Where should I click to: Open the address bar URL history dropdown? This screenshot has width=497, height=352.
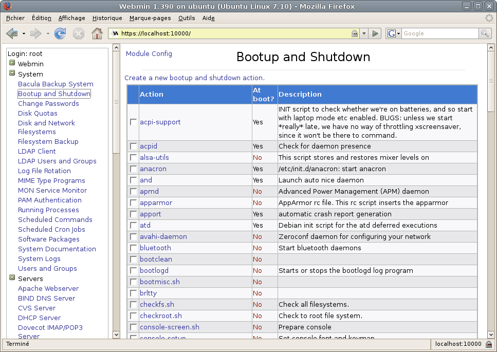point(364,33)
